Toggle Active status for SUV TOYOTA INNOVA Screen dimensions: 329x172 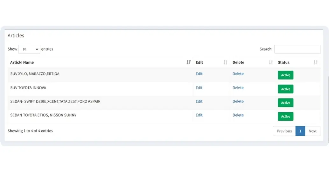(285, 89)
